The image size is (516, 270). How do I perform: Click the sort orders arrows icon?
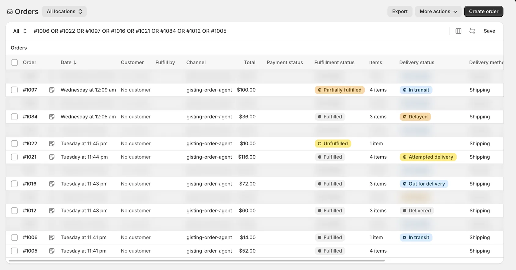(x=472, y=31)
